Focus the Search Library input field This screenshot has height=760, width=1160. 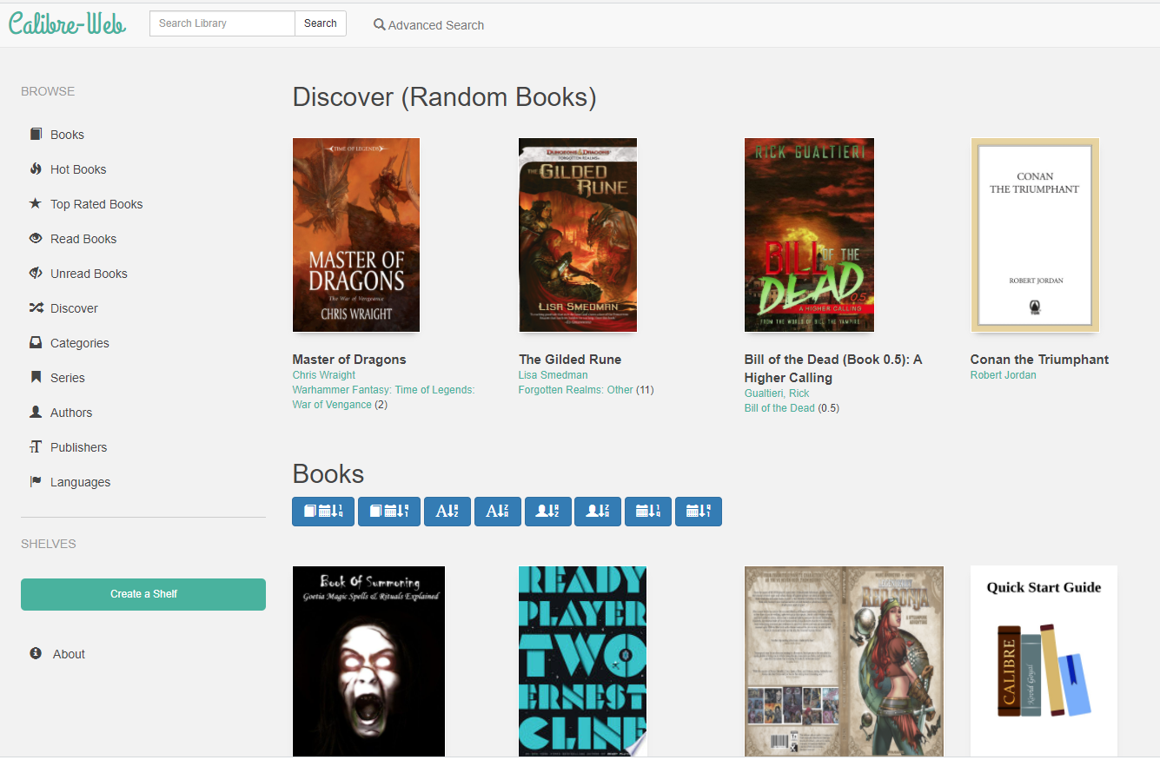[222, 23]
